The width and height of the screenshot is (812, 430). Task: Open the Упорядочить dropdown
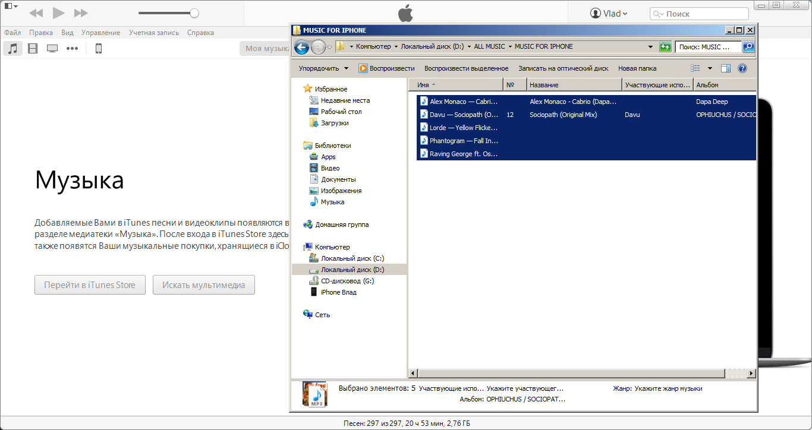click(323, 68)
